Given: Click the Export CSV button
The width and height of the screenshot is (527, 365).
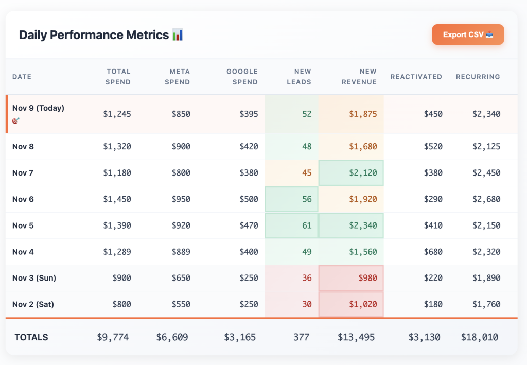Looking at the screenshot, I should pyautogui.click(x=467, y=34).
